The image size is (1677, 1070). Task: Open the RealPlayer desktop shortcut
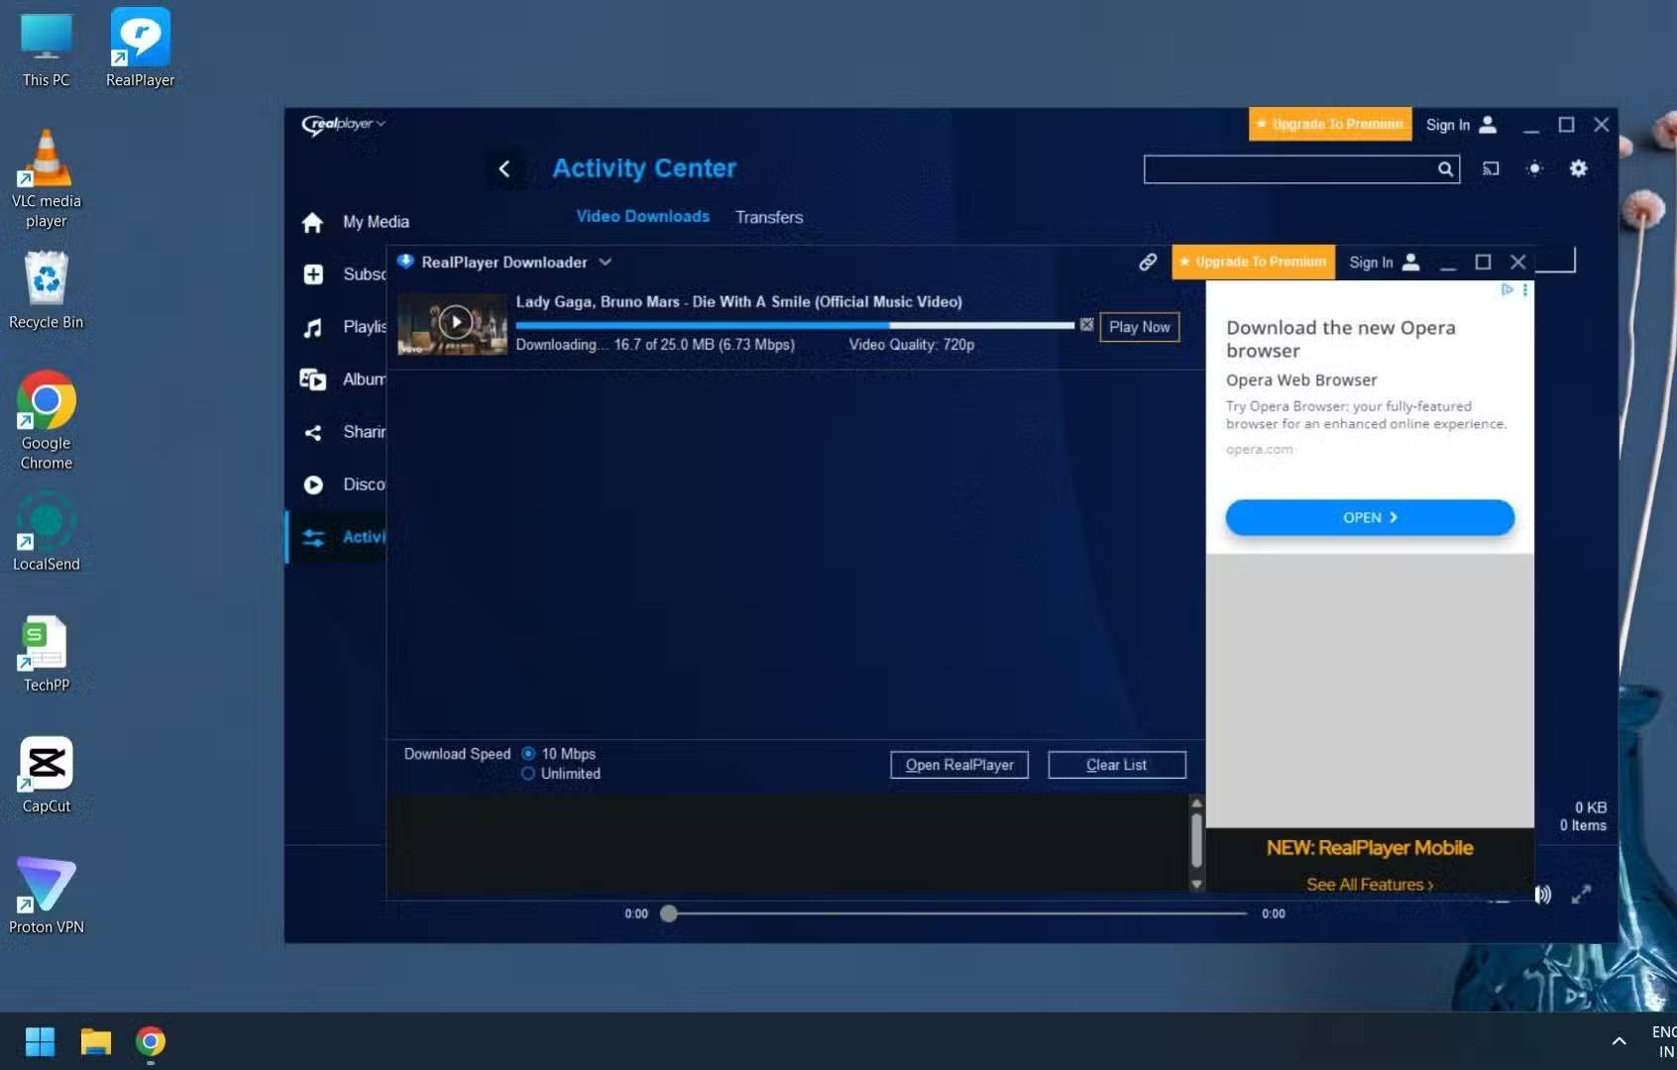140,49
